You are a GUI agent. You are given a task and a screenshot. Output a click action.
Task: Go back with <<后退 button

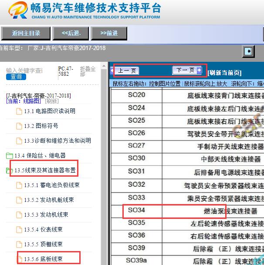[71, 34]
